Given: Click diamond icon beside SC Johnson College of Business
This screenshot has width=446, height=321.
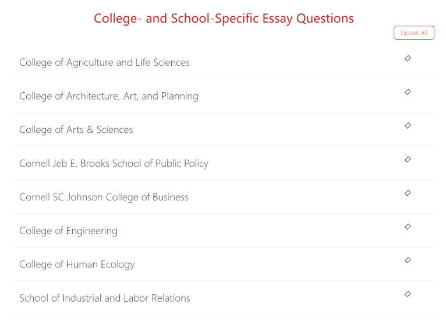Looking at the screenshot, I should pyautogui.click(x=408, y=193).
